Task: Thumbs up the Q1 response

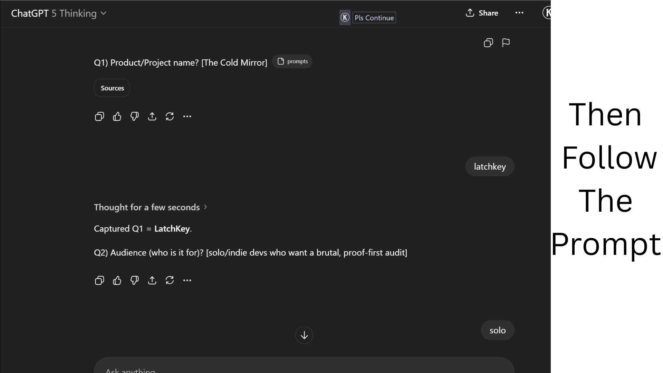Action: tap(117, 117)
